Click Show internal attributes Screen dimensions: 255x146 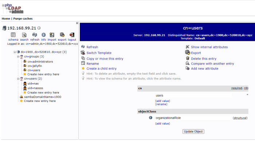(x=209, y=47)
